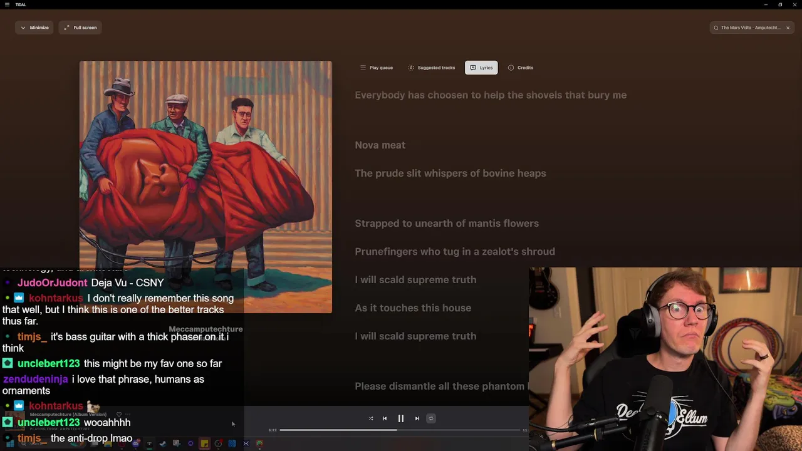Jump to lyric 'As it touches this house'
Image resolution: width=802 pixels, height=451 pixels.
click(413, 308)
